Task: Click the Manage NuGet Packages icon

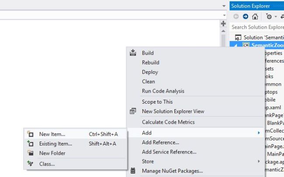Action: 133,171
